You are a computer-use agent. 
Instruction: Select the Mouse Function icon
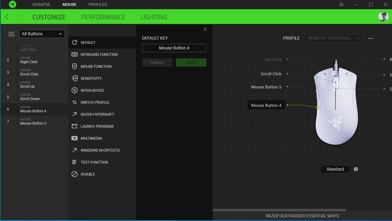pos(74,66)
